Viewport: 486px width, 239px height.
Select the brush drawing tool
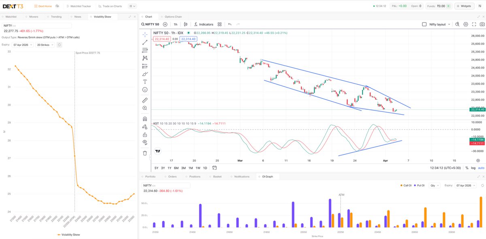145,74
